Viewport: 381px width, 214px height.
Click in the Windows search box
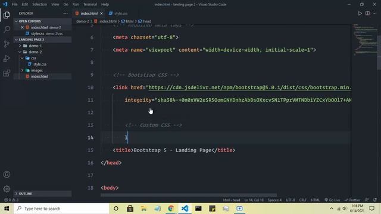pyautogui.click(x=61, y=209)
